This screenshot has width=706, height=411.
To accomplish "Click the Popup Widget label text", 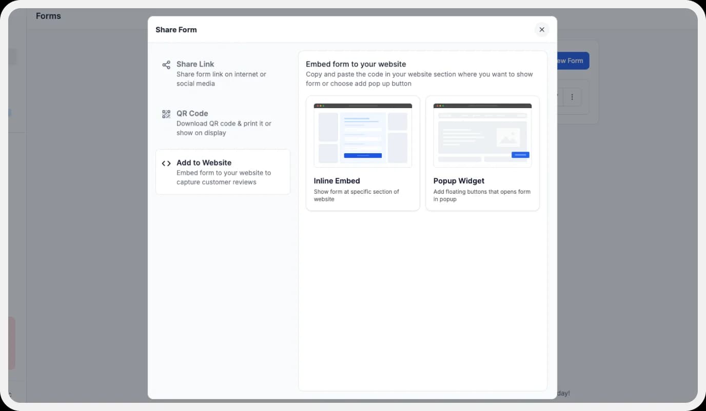I will click(x=459, y=180).
